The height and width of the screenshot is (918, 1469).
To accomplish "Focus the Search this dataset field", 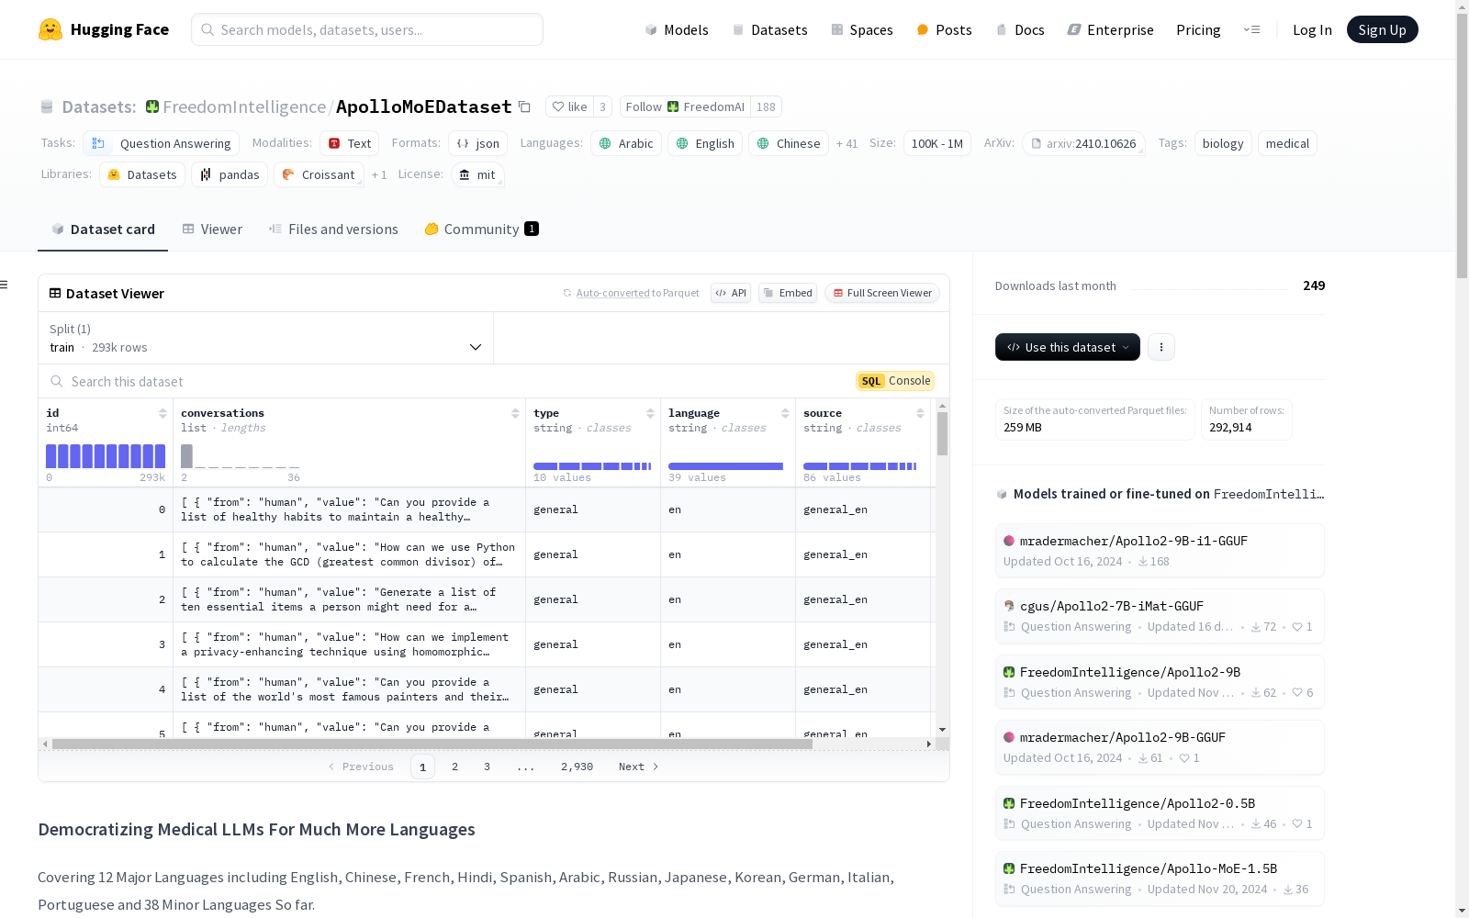I will point(450,381).
